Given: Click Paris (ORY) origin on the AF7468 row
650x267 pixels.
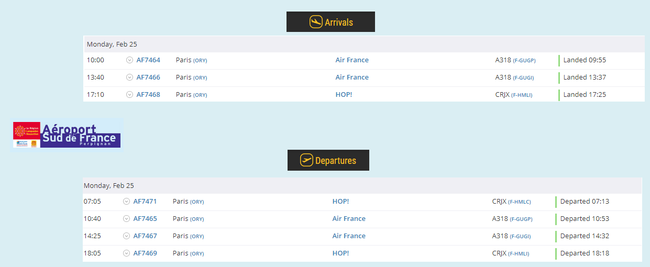Looking at the screenshot, I should pyautogui.click(x=192, y=95).
